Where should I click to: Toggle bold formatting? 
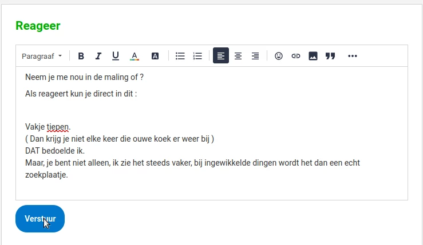coord(81,56)
